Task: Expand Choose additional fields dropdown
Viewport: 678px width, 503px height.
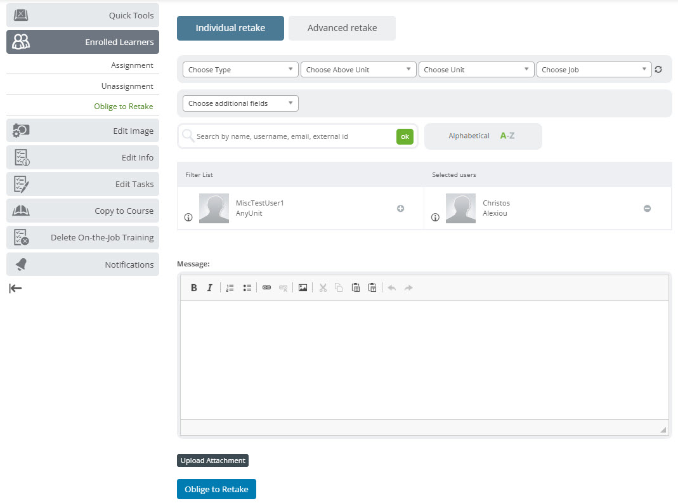Action: click(x=240, y=103)
